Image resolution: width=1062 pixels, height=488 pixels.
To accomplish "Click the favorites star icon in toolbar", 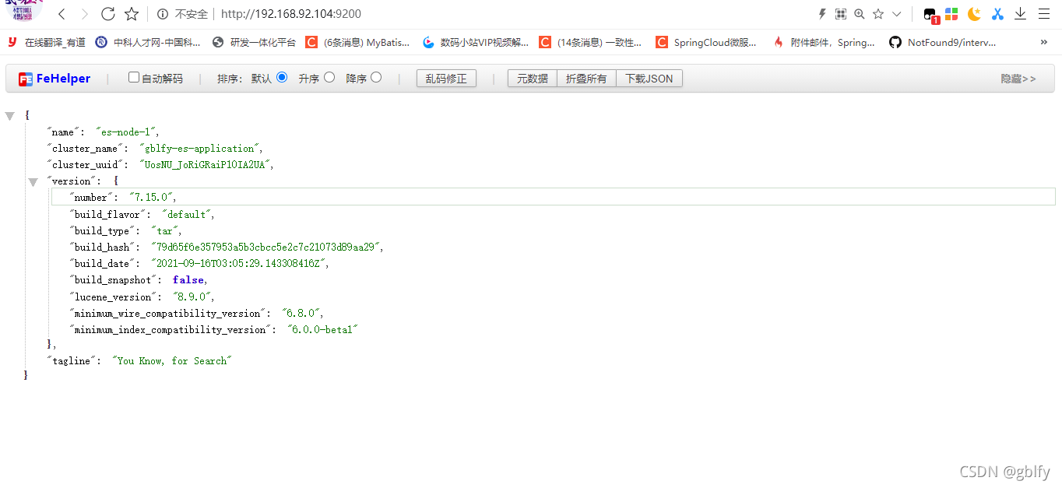I will point(878,14).
